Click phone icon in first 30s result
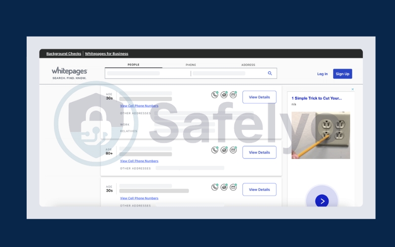This screenshot has width=395, height=247. point(215,95)
